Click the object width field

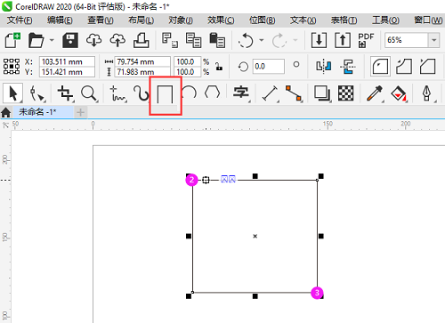tap(142, 61)
